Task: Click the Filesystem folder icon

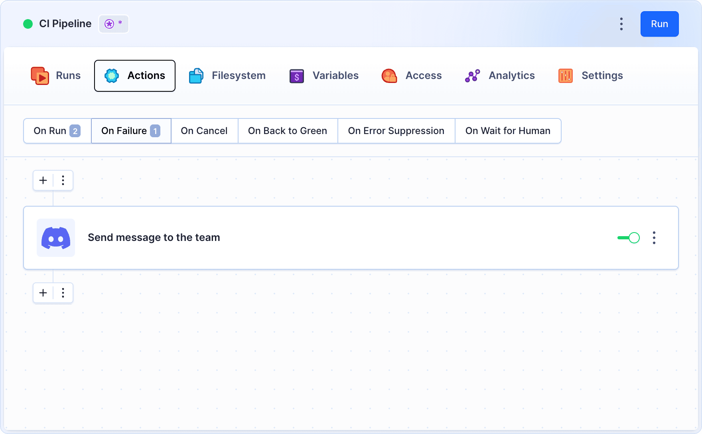Action: point(196,76)
